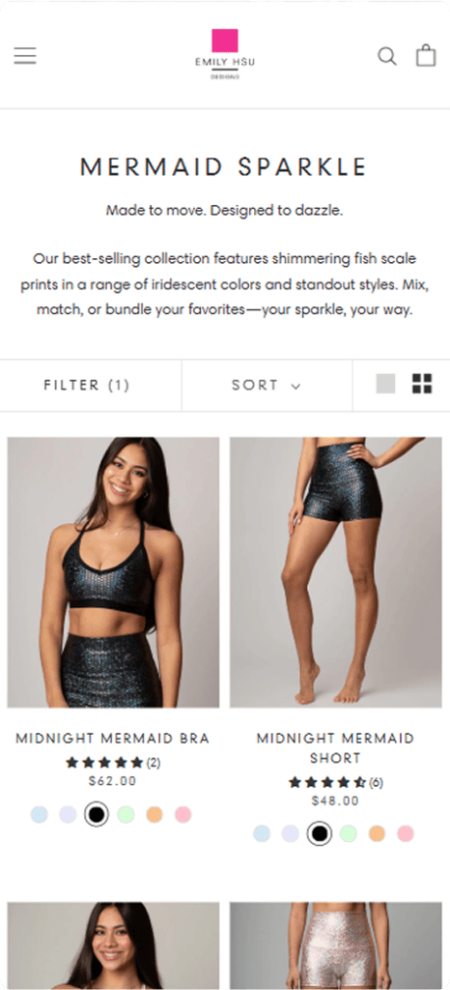This screenshot has width=450, height=990.
Task: Go to Emily Hsu Designs logo homepage
Action: (225, 54)
